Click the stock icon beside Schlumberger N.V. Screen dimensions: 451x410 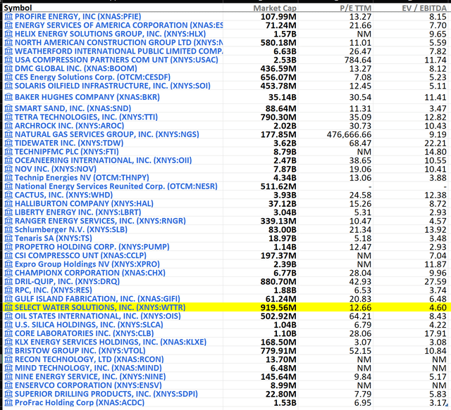(8, 229)
